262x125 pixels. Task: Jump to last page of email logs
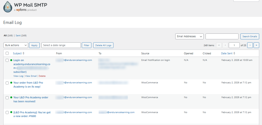[x=256, y=45]
